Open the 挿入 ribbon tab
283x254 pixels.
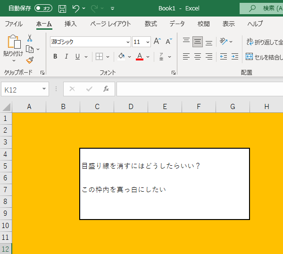pyautogui.click(x=71, y=24)
